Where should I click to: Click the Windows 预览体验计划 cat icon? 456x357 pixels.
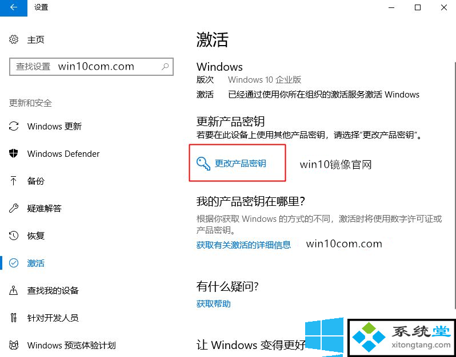click(x=14, y=345)
